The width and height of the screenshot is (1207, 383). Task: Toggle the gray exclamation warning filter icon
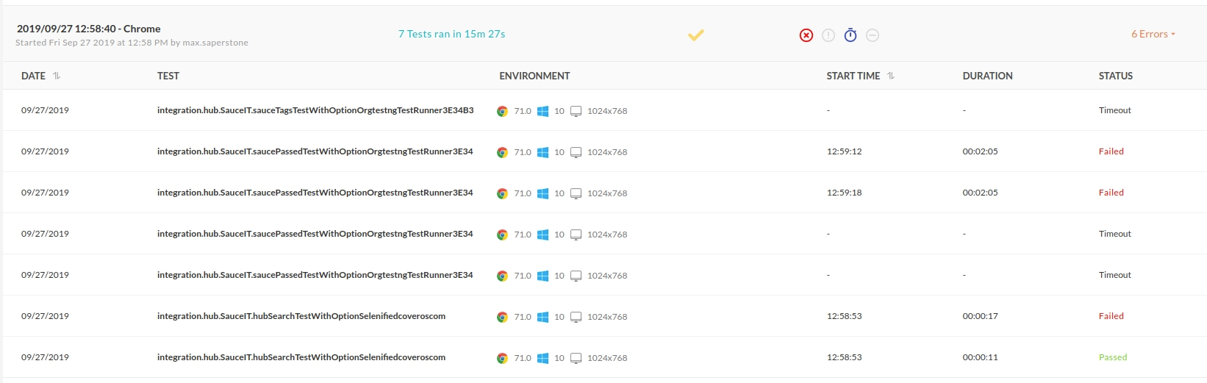828,35
